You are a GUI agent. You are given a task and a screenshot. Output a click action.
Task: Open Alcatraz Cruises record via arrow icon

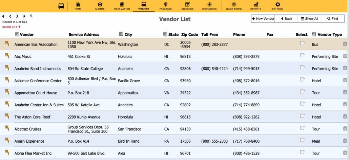point(7,129)
